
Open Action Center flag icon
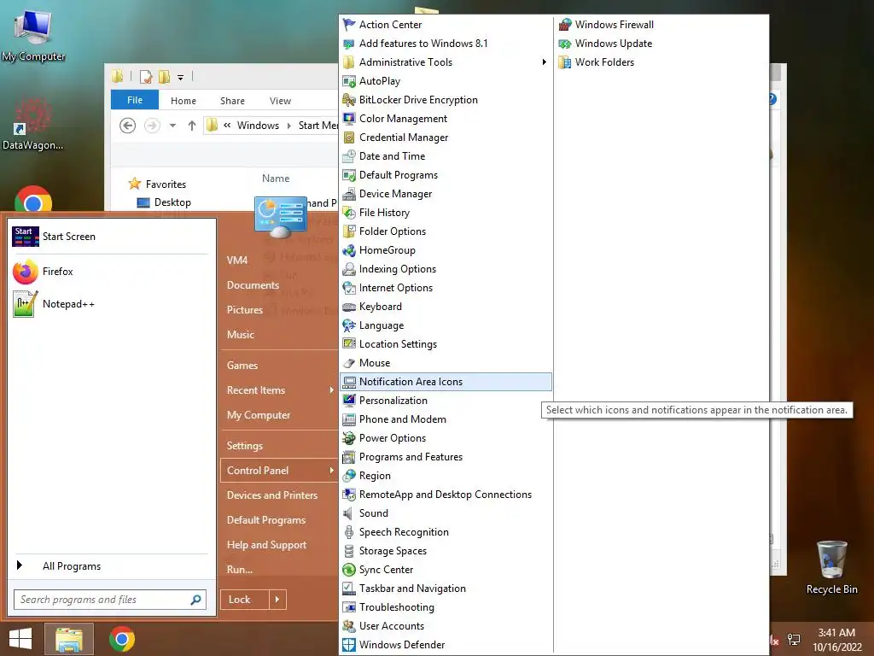click(x=349, y=25)
